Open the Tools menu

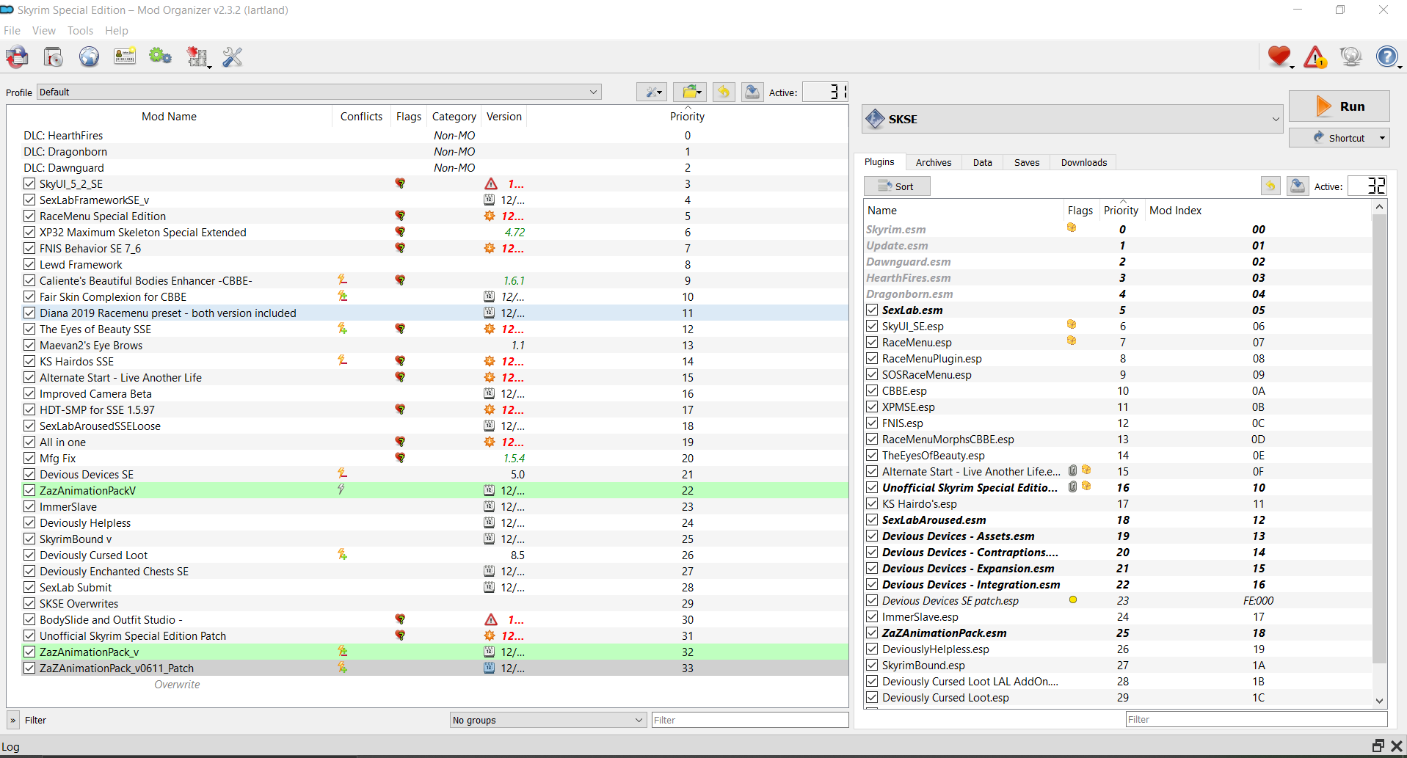(x=80, y=31)
